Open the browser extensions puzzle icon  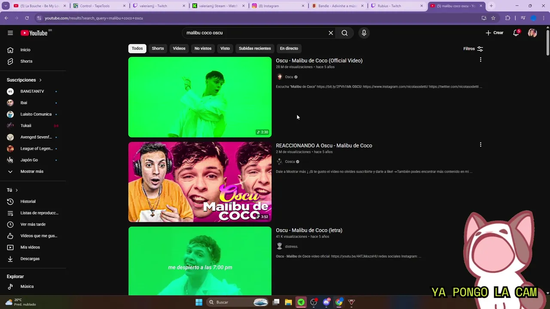click(x=508, y=18)
